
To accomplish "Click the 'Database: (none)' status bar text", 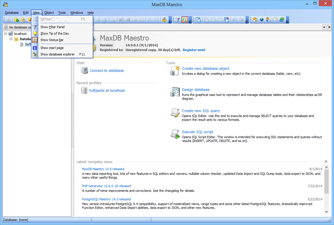I will pos(16,220).
